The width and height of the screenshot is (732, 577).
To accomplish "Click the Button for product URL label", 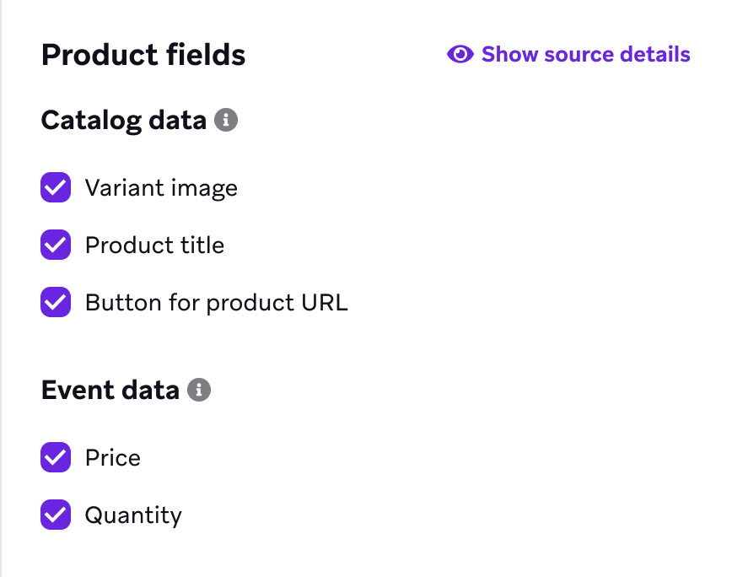I will tap(216, 303).
